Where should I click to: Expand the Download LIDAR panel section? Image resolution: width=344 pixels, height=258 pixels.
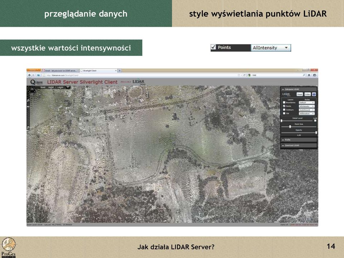(299, 145)
